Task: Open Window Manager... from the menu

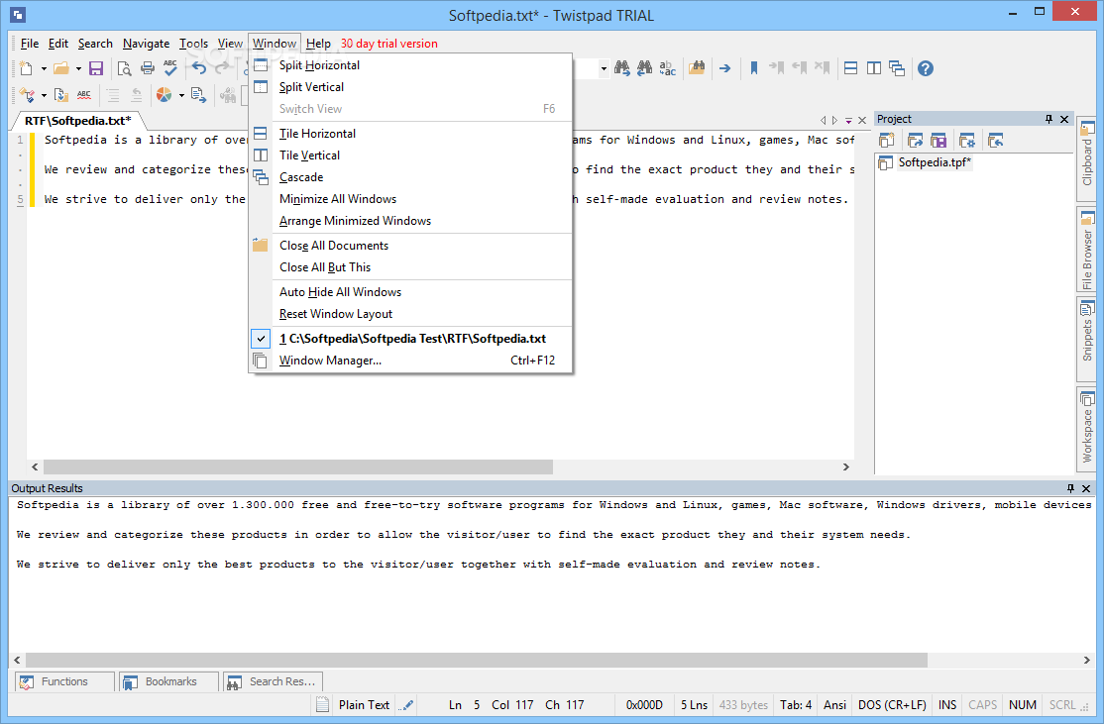Action: tap(411, 361)
